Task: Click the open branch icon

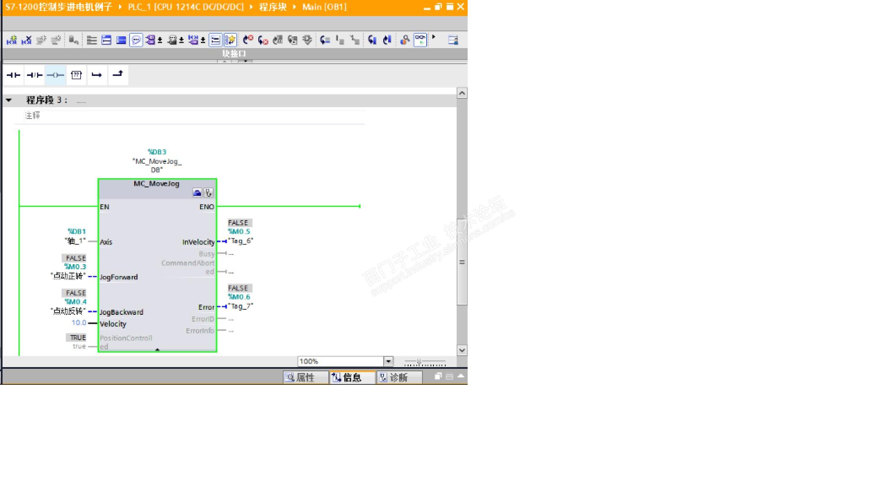Action: point(97,75)
